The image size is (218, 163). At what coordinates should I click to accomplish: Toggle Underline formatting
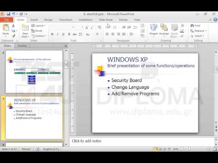tap(63, 34)
